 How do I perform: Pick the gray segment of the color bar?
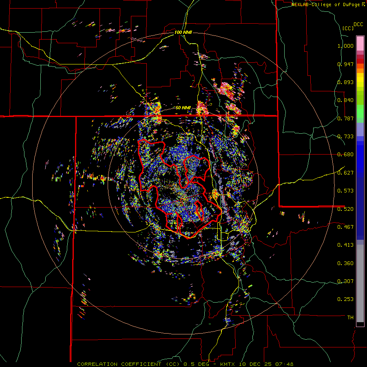pyautogui.click(x=360, y=283)
